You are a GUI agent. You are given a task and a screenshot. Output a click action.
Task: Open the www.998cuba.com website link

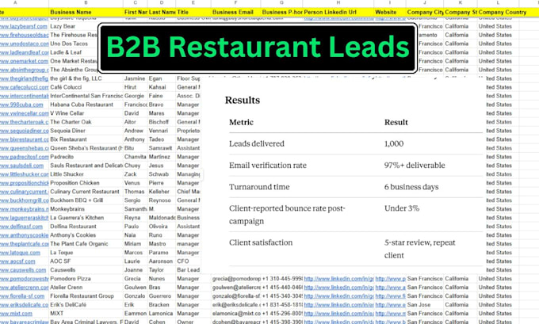pos(21,105)
